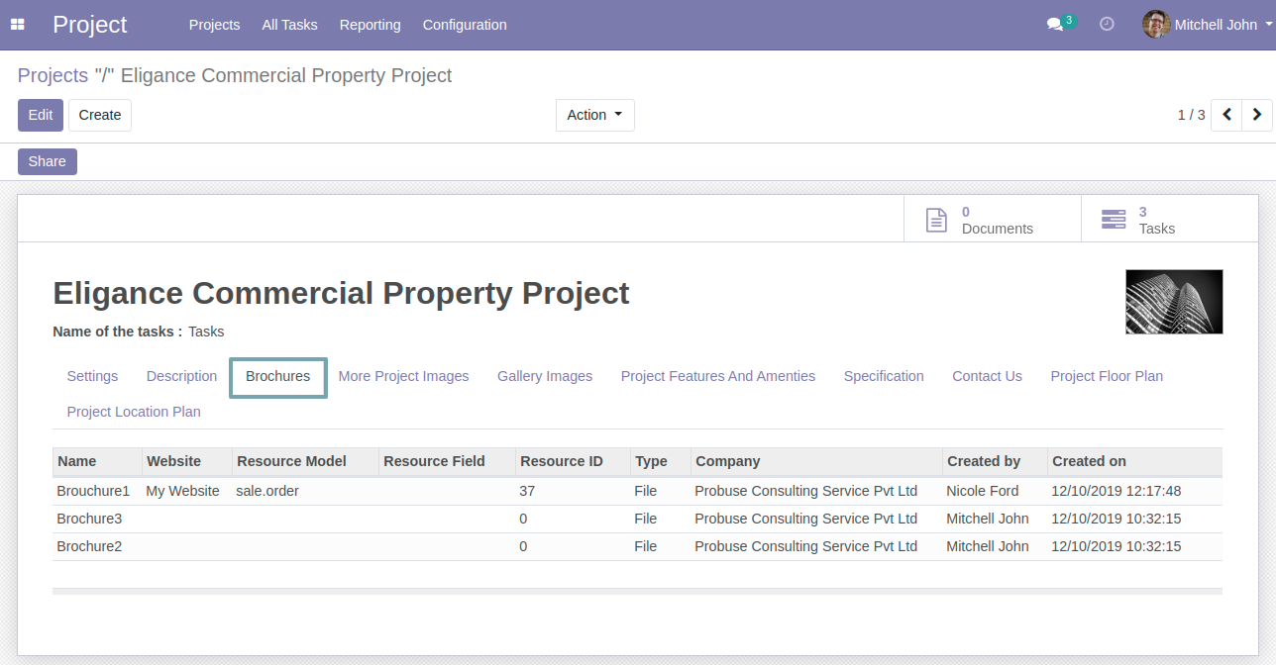The height and width of the screenshot is (665, 1276).
Task: Click the Eligance Commercial Property Project heading
Action: coord(341,293)
